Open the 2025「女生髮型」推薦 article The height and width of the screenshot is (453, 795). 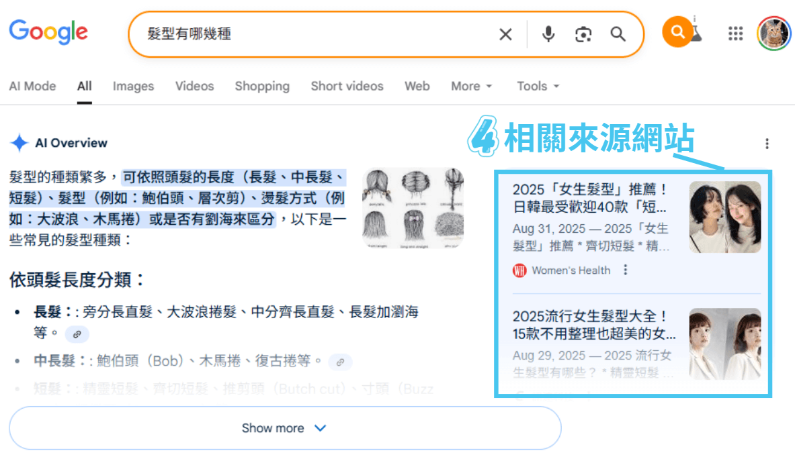(589, 198)
